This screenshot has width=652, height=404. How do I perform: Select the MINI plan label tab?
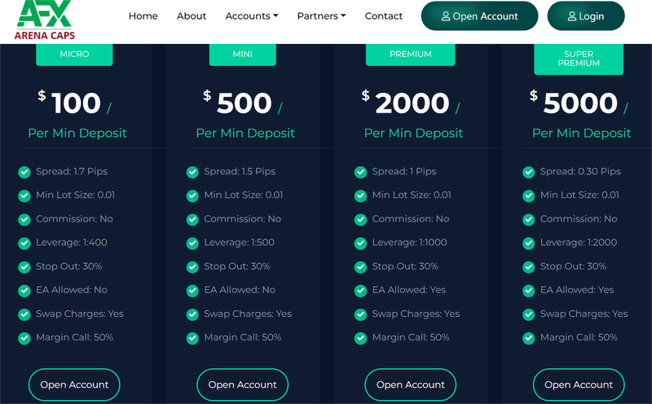[x=242, y=55]
